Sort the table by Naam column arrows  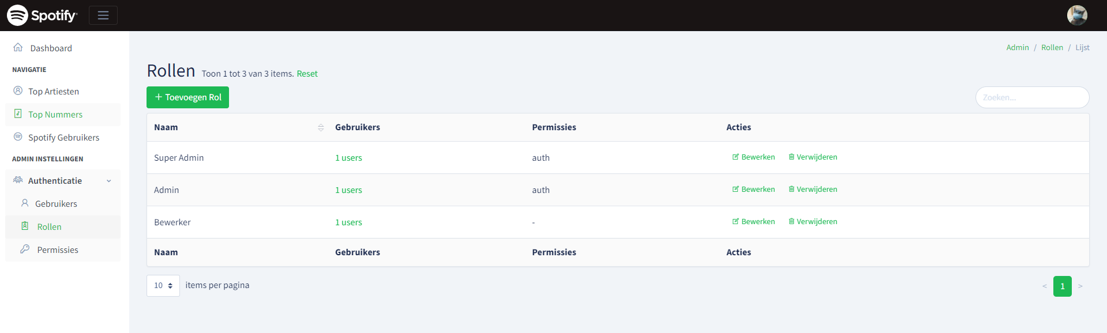coord(321,127)
